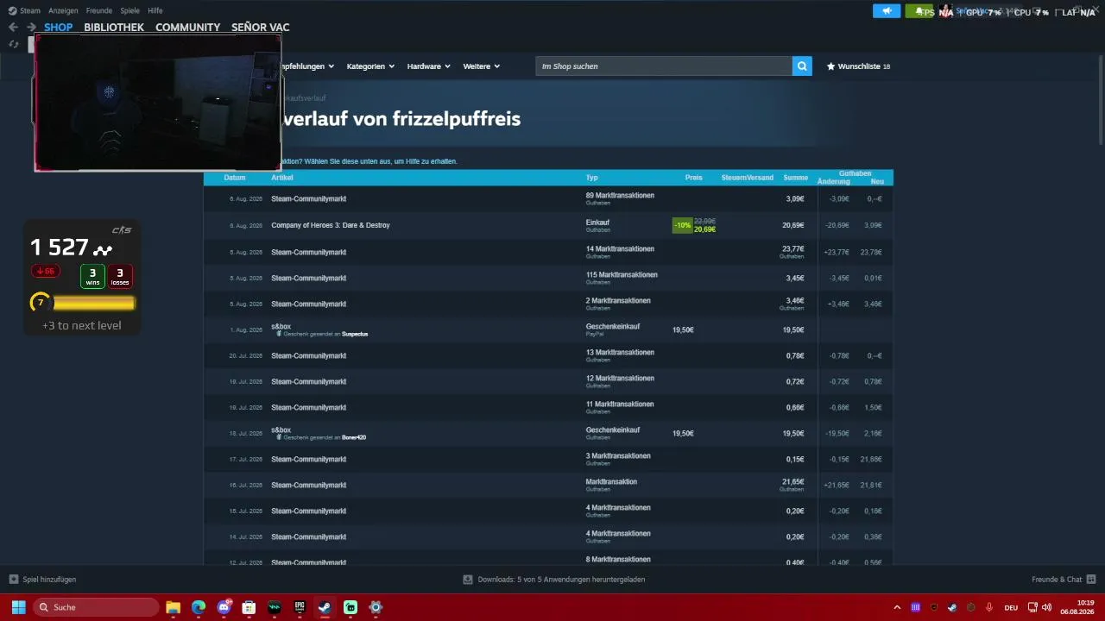Viewport: 1105px width, 621px height.
Task: Open the green notifications bell button
Action: pos(919,11)
